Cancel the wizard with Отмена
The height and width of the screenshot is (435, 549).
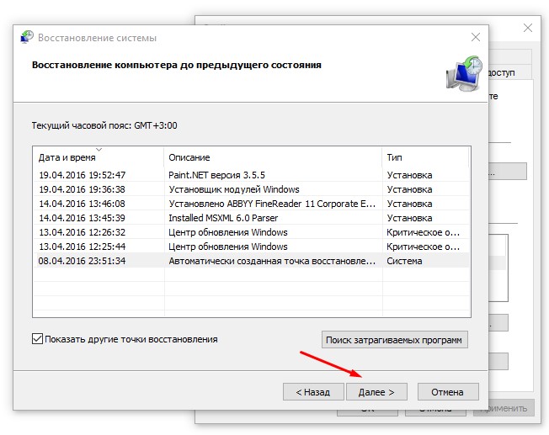click(447, 392)
